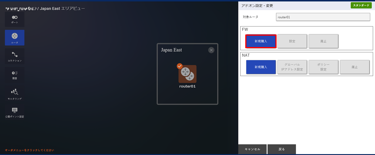Click the 戻る button
This screenshot has width=375, height=155.
tap(282, 149)
